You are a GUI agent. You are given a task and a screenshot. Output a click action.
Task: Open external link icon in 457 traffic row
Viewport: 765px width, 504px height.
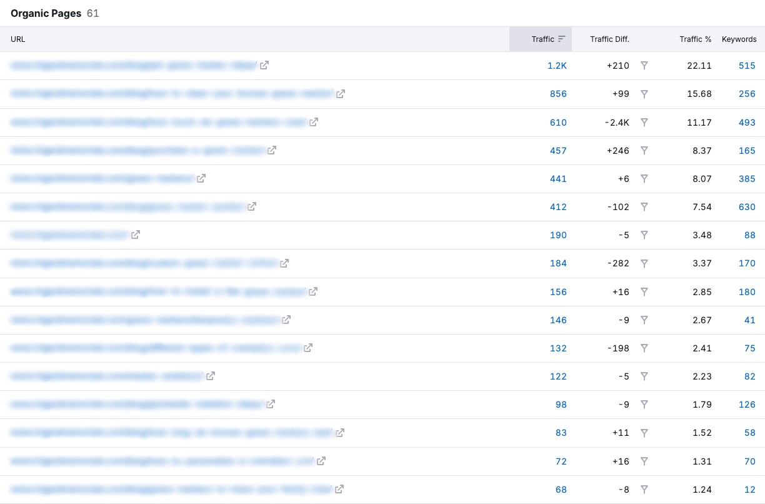[x=272, y=150]
